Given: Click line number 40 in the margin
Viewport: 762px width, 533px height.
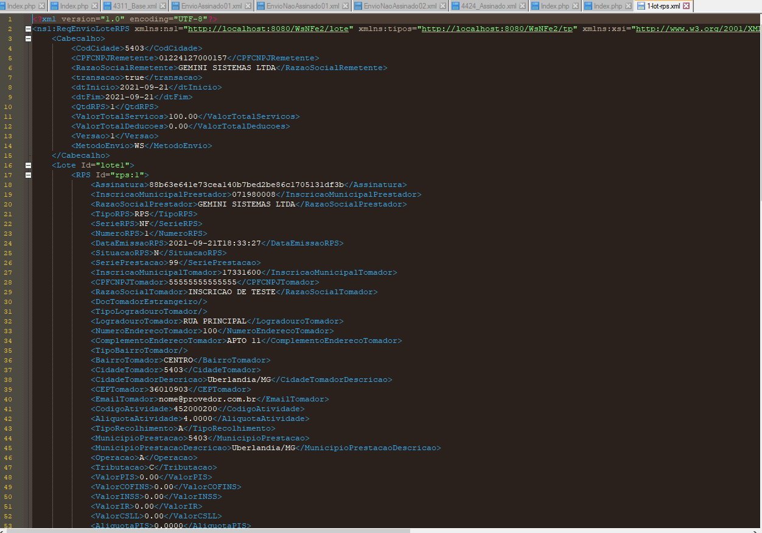Looking at the screenshot, I should click(x=8, y=399).
